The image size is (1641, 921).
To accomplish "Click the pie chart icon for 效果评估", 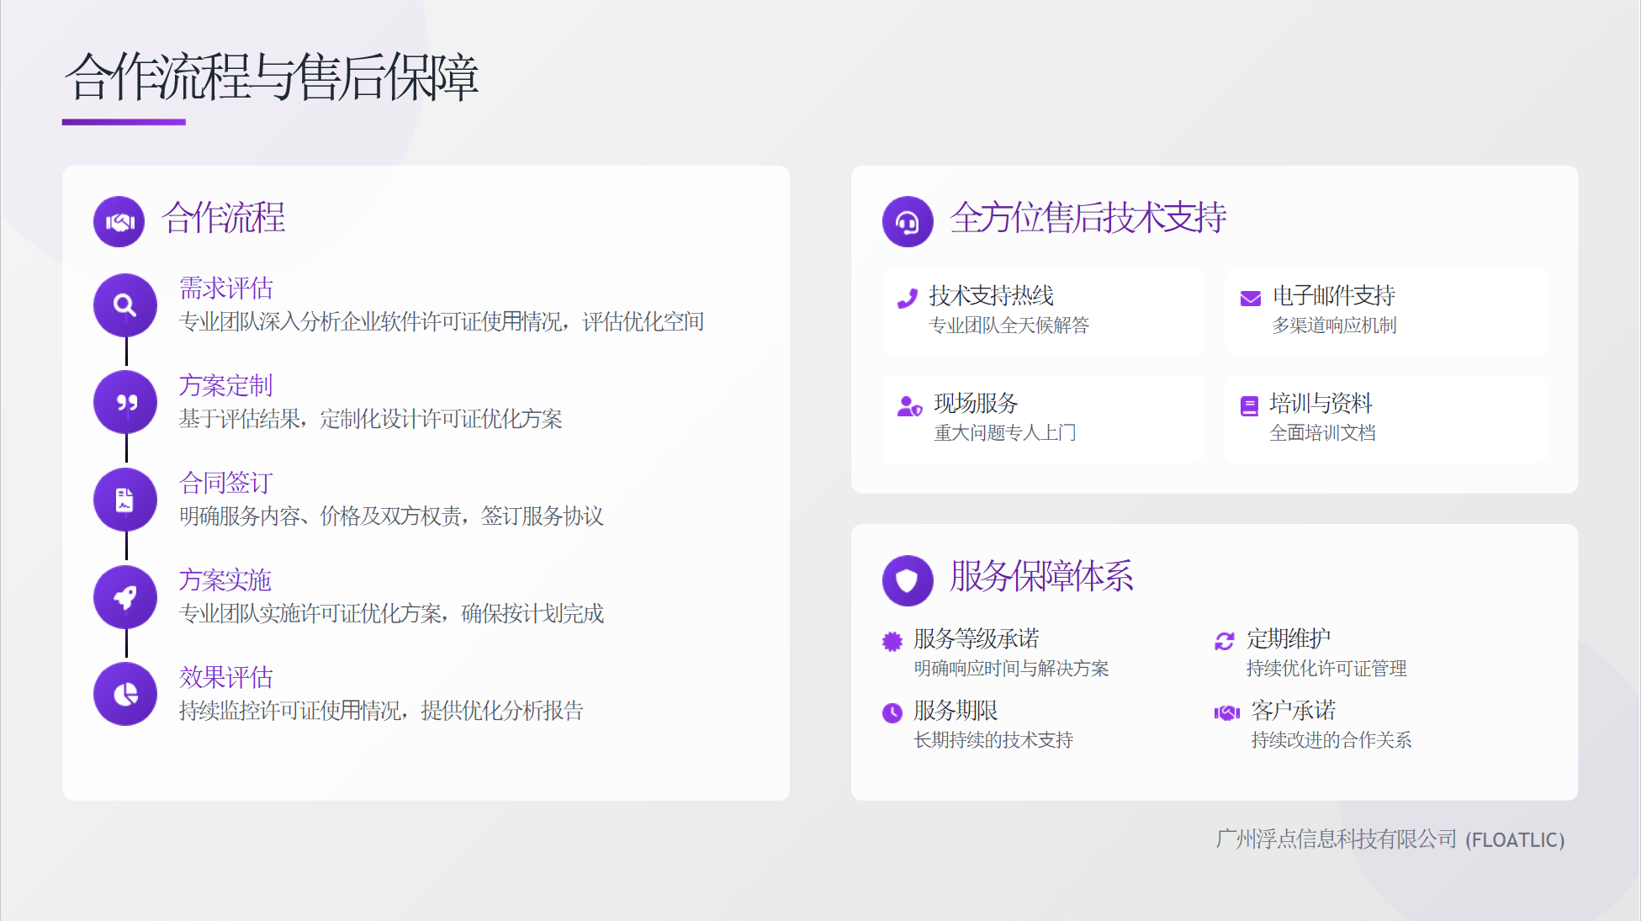I will click(x=125, y=695).
